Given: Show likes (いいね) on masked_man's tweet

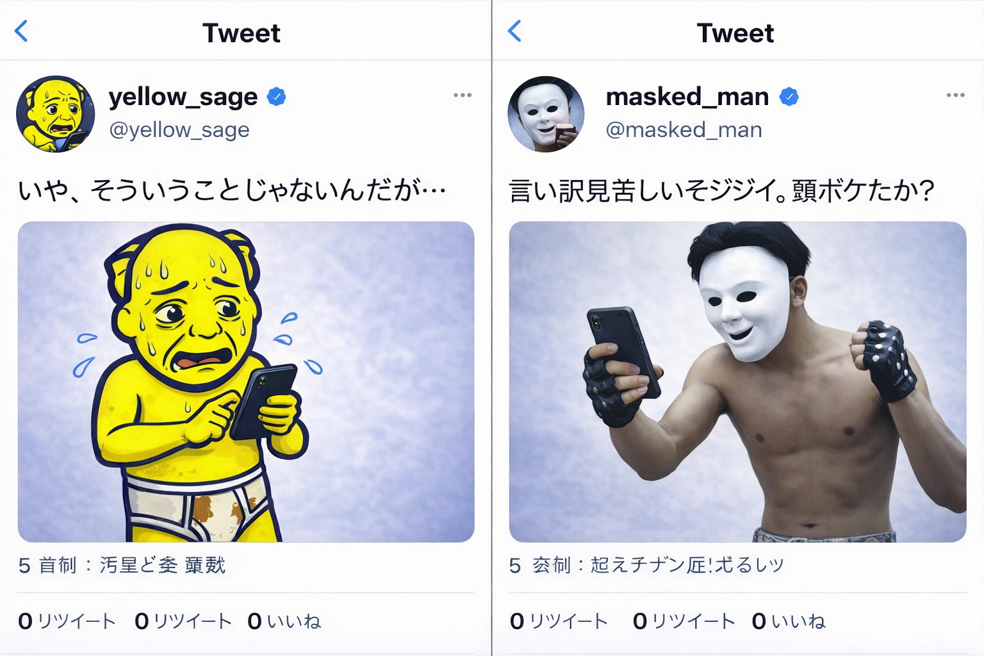Looking at the screenshot, I should click(x=789, y=621).
